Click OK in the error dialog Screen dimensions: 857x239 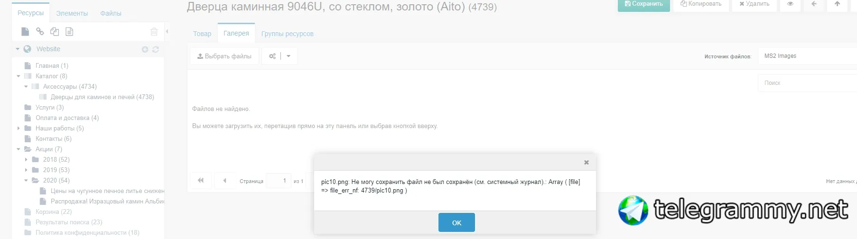click(x=456, y=222)
